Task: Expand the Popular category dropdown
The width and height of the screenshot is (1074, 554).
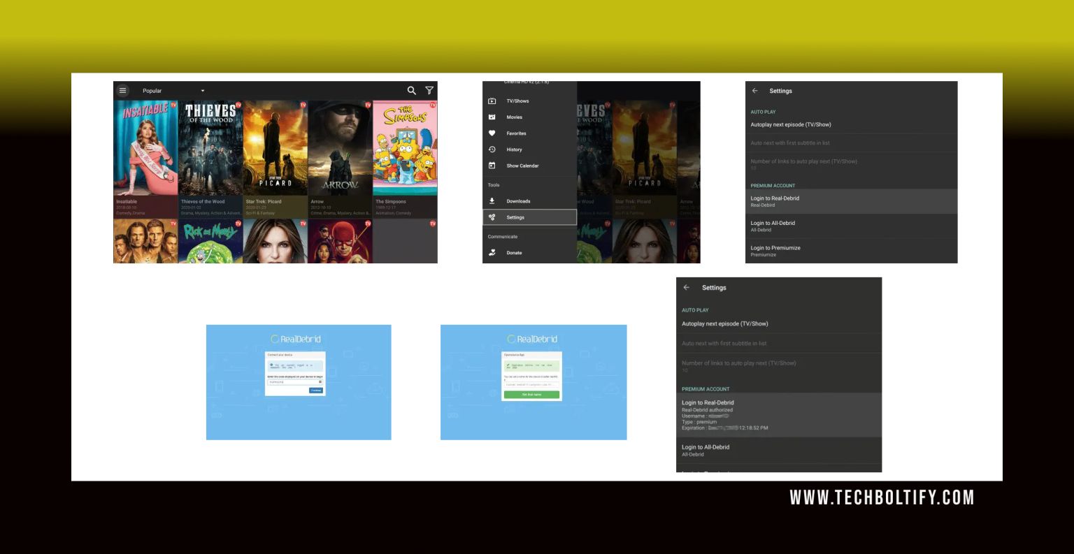Action: pos(203,91)
